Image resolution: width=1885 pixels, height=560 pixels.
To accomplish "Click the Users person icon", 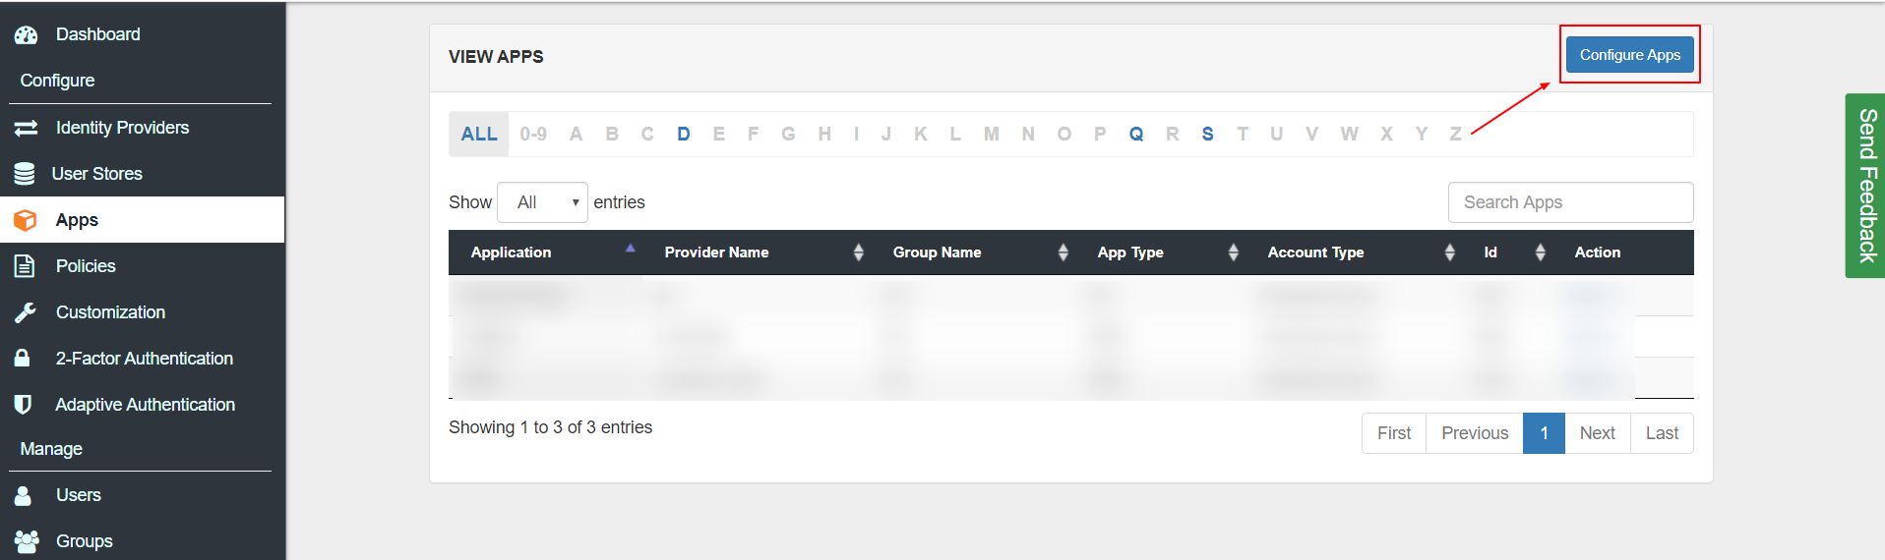I will pos(23,495).
